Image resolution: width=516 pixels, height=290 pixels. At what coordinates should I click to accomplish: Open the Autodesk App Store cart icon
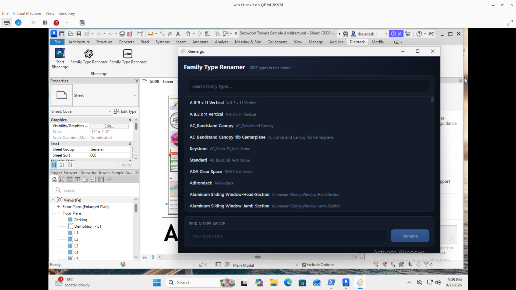[x=408, y=34]
